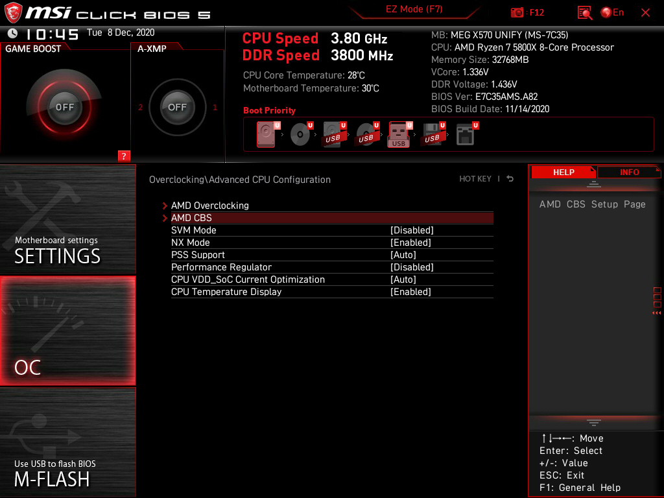Click the CPU Speed 3.80 GHz readout

pos(314,38)
